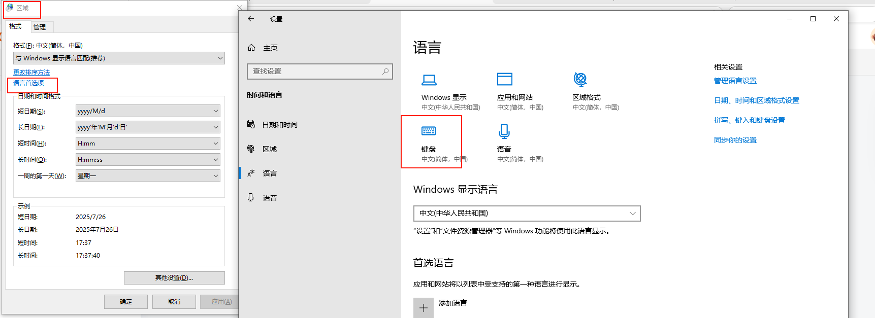The width and height of the screenshot is (875, 318).
Task: Click the 语言首选项 link
Action: (28, 83)
